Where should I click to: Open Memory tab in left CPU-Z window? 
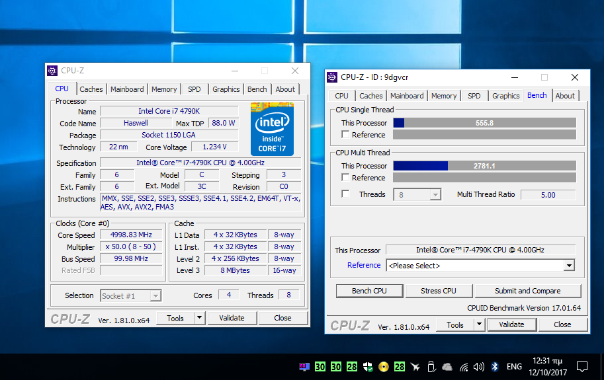[164, 89]
